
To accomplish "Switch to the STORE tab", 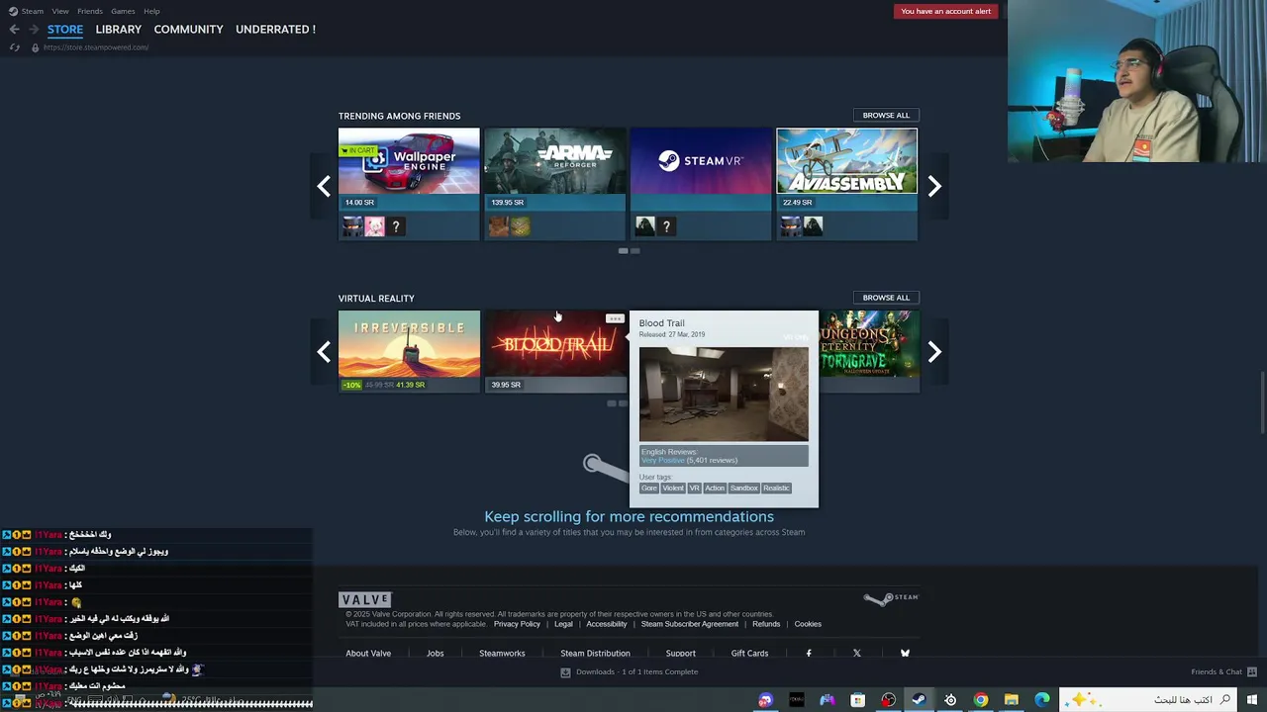I will pyautogui.click(x=65, y=30).
